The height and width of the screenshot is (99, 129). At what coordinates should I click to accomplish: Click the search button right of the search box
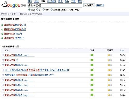coord(89,5)
